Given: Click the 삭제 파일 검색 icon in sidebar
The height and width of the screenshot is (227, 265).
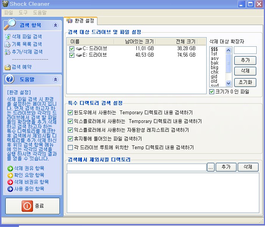Looking at the screenshot, I should (8, 37).
